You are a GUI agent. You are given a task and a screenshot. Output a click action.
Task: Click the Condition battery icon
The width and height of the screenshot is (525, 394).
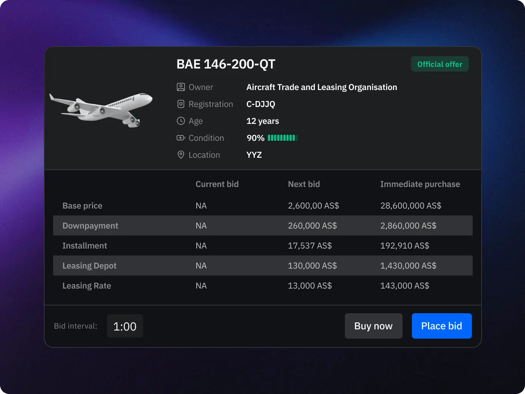click(x=181, y=138)
